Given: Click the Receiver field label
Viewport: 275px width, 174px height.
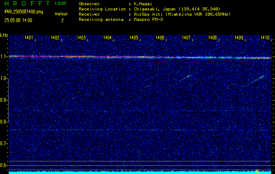Looking at the screenshot, I should [89, 14].
